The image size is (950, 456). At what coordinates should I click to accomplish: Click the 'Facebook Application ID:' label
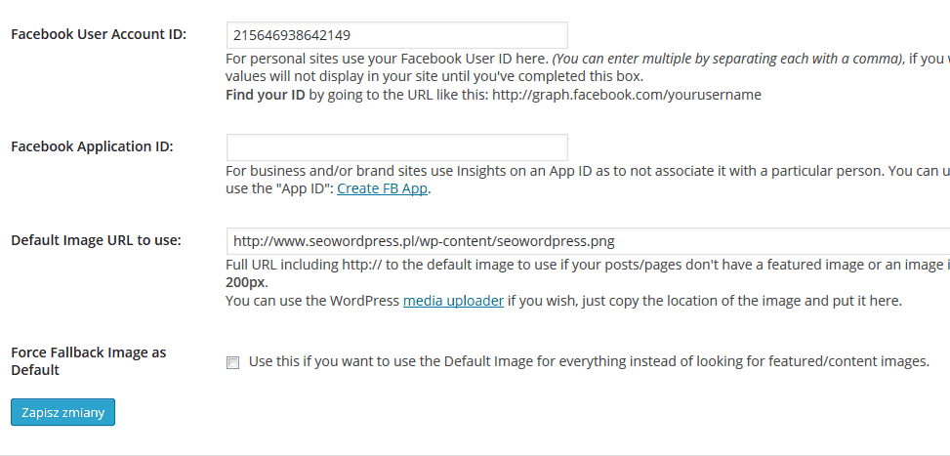(92, 146)
